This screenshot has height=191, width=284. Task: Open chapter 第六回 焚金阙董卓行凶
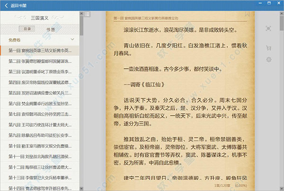(40, 104)
